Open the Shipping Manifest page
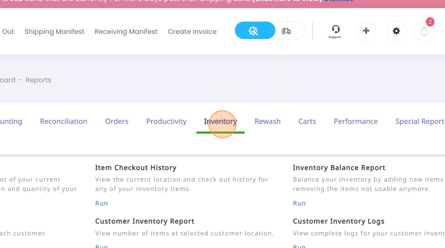Image resolution: width=445 pixels, height=248 pixels. click(x=54, y=31)
